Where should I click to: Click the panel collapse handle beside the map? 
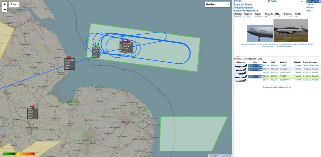coord(233,3)
